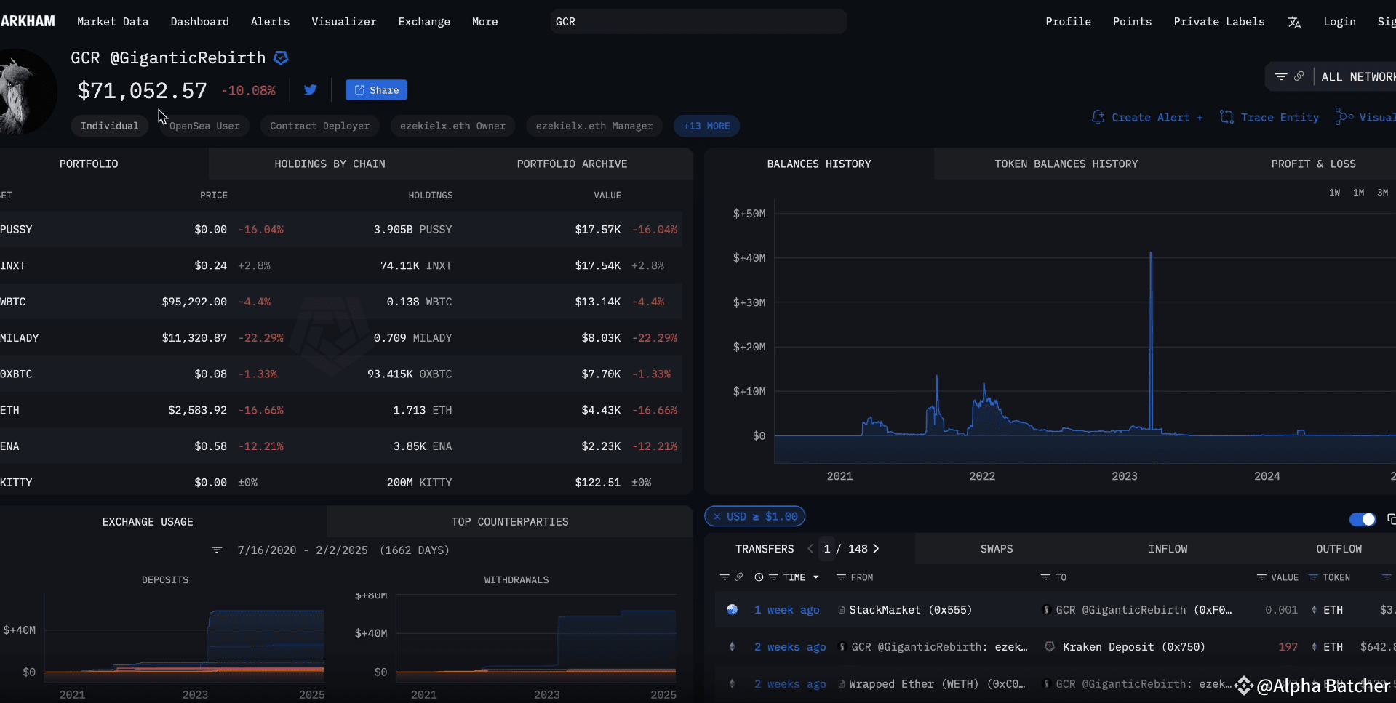The height and width of the screenshot is (703, 1396).
Task: Click the blue Share button
Action: (x=376, y=90)
